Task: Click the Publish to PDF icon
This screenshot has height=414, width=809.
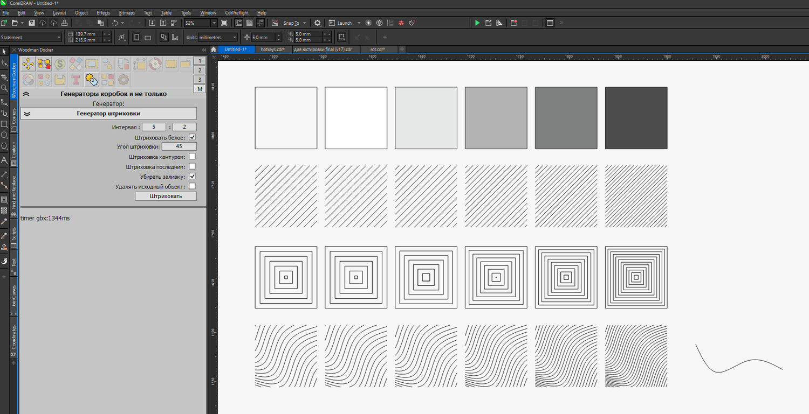Action: point(174,23)
